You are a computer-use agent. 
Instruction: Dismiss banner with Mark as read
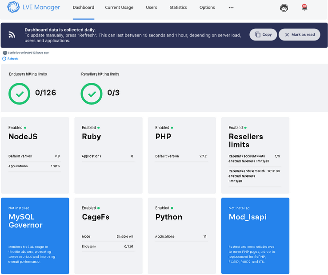pyautogui.click(x=299, y=35)
